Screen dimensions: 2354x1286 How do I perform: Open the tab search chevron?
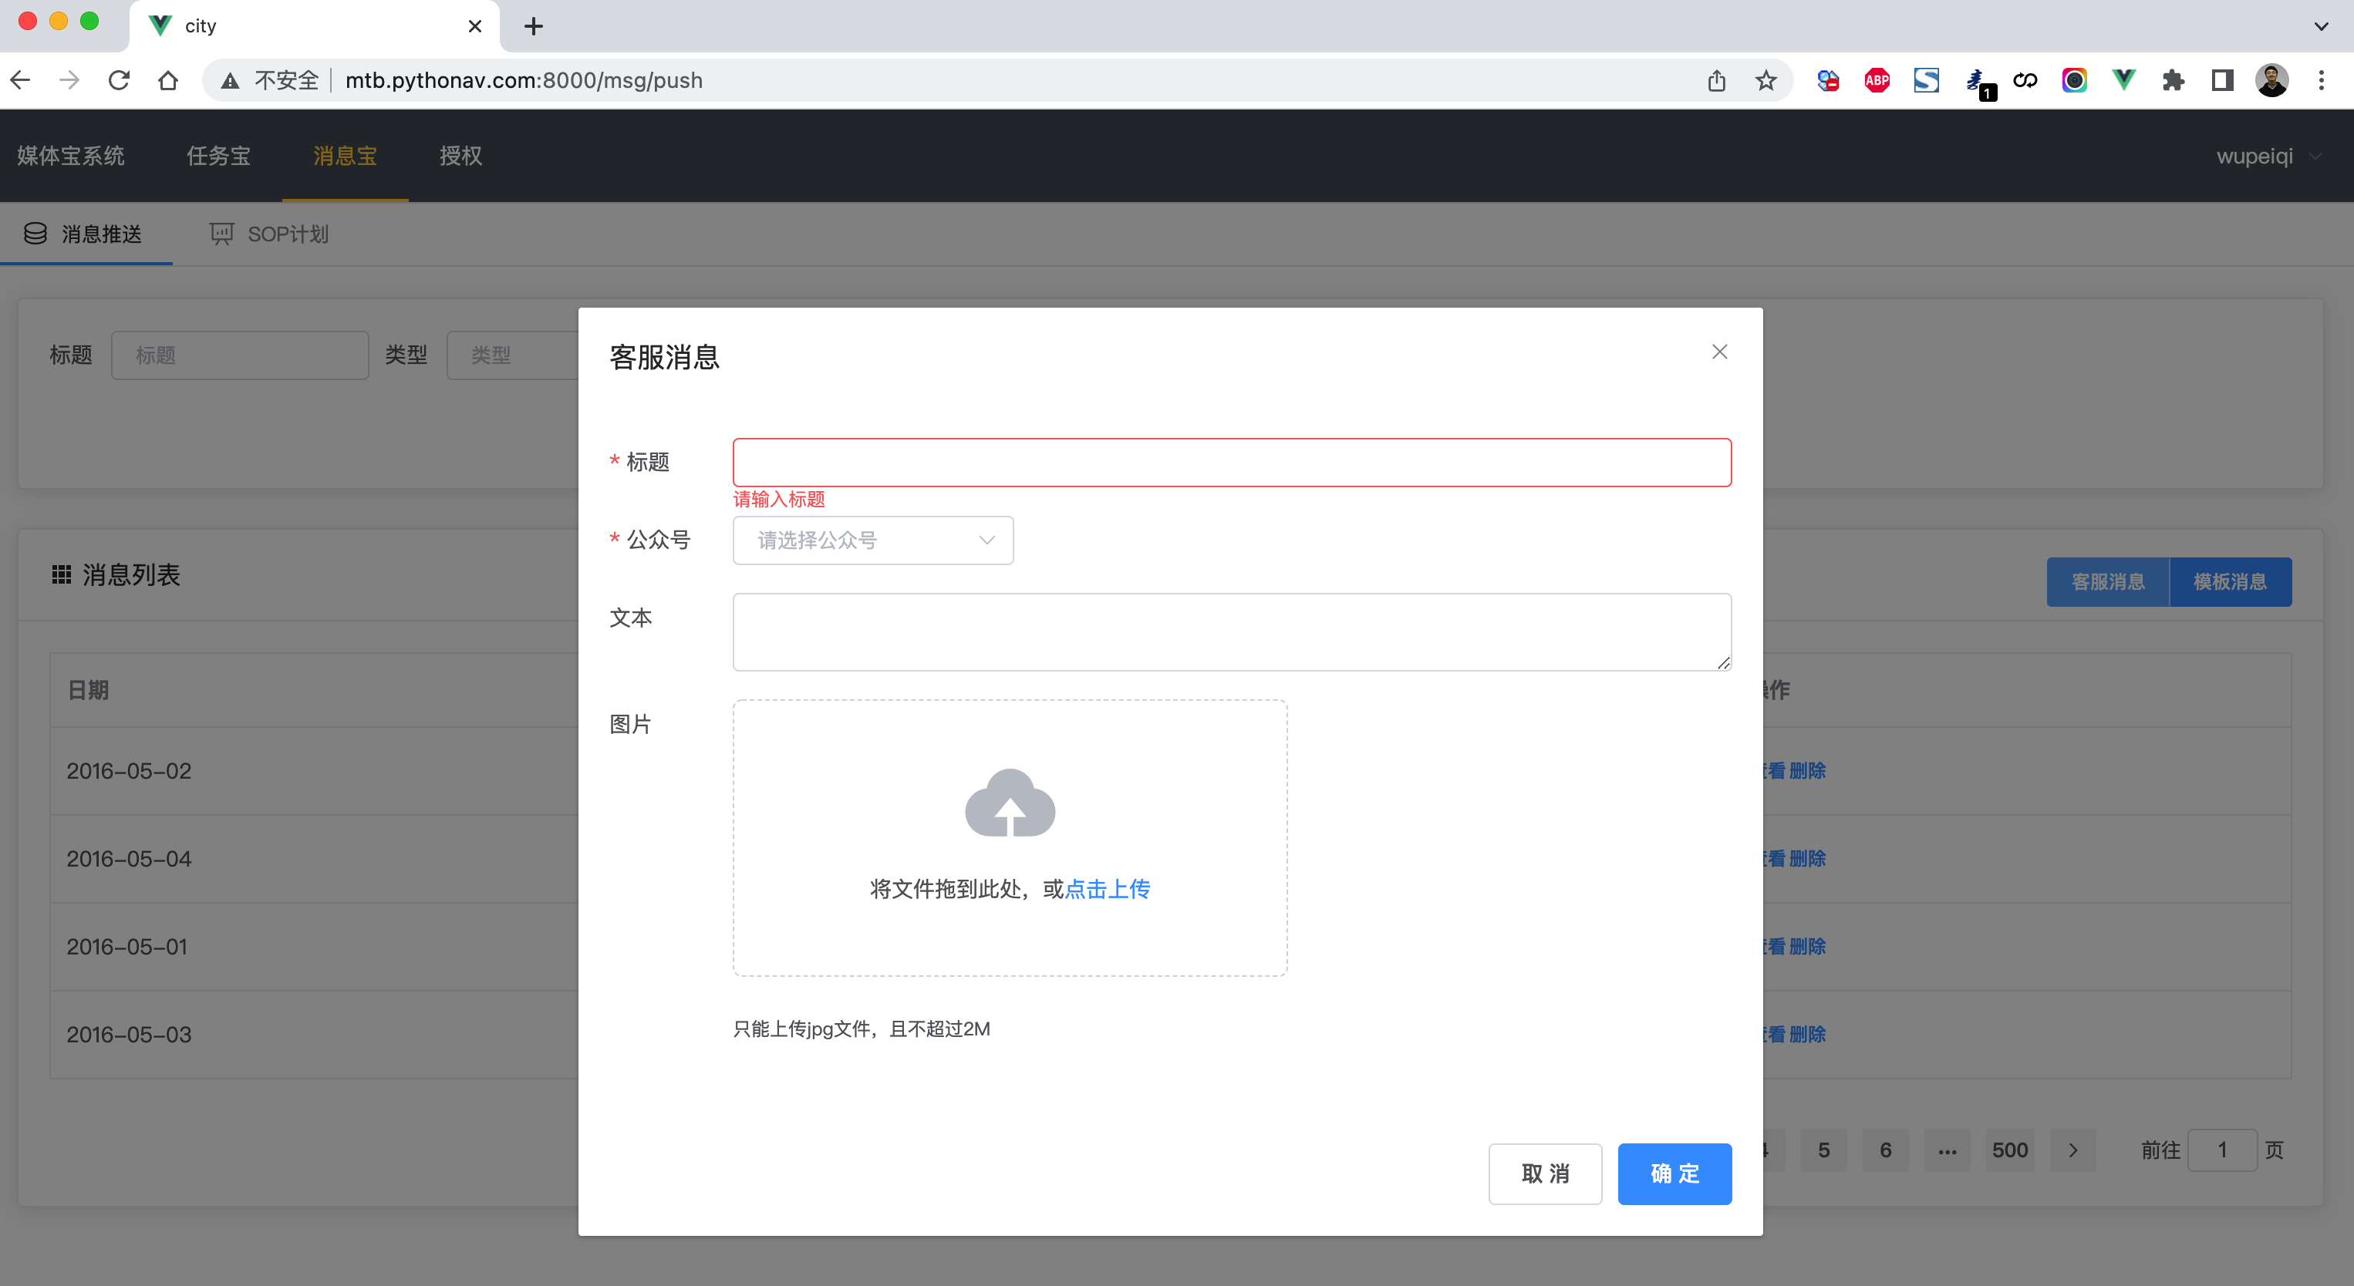2321,25
